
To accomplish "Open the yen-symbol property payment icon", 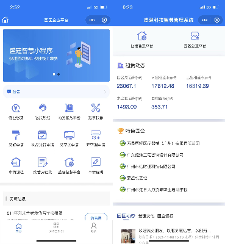I will [x=16, y=108].
